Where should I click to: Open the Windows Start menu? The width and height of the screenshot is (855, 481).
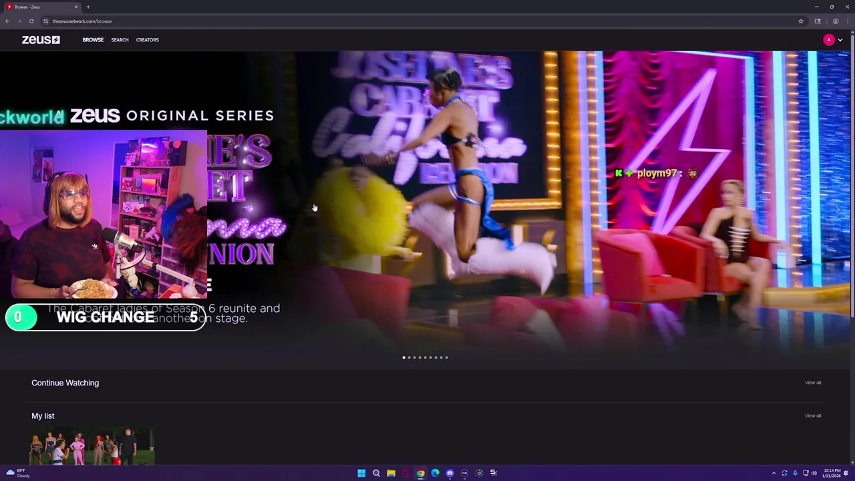(361, 473)
